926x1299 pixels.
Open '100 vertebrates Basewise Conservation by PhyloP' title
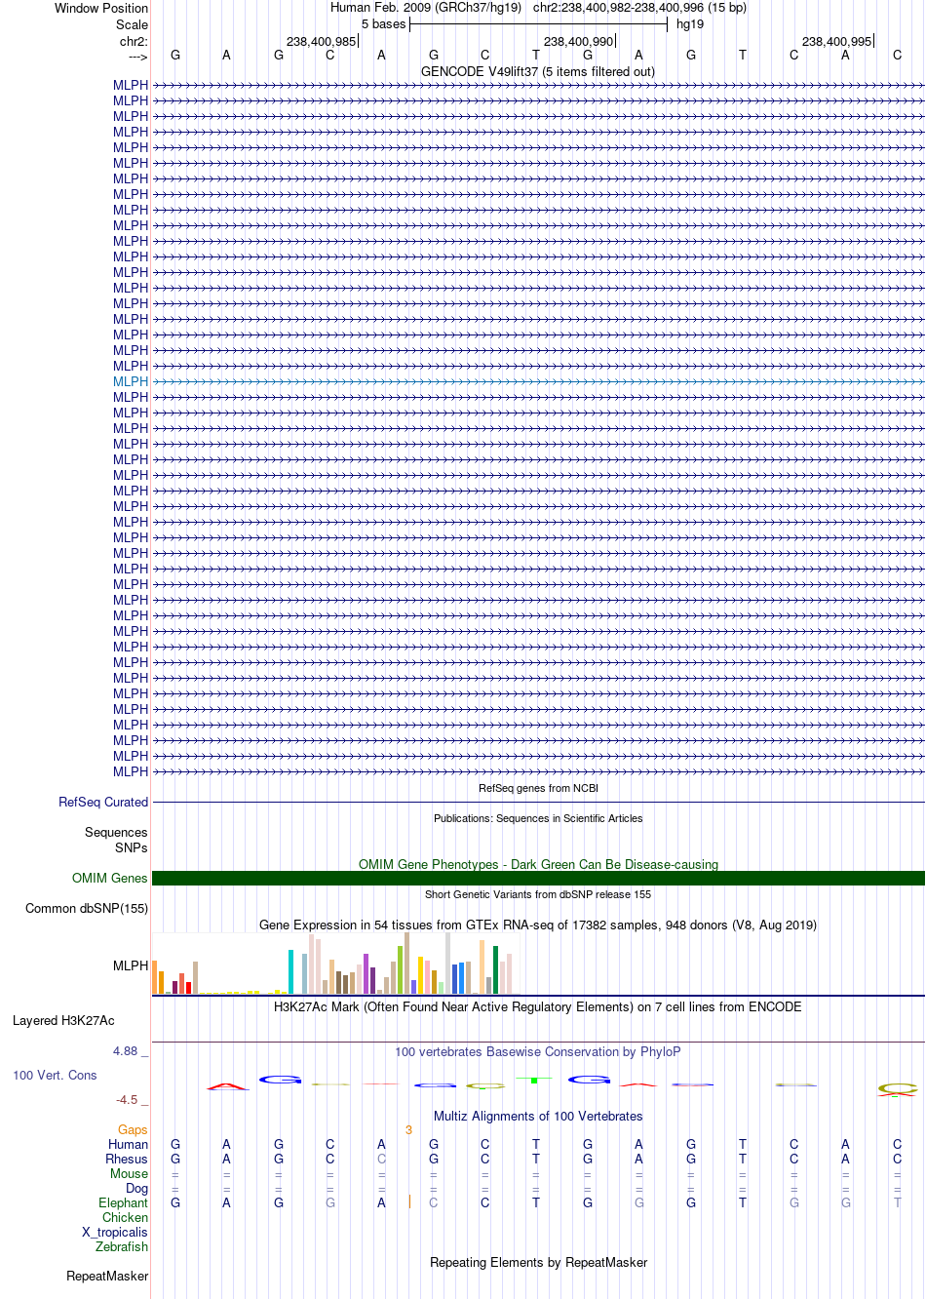point(538,1051)
